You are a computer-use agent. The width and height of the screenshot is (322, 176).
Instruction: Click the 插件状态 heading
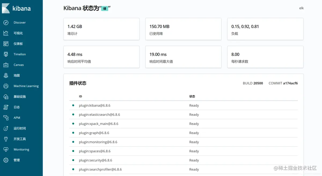pos(78,83)
